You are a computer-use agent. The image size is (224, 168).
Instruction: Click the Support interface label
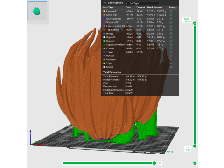pos(115,45)
